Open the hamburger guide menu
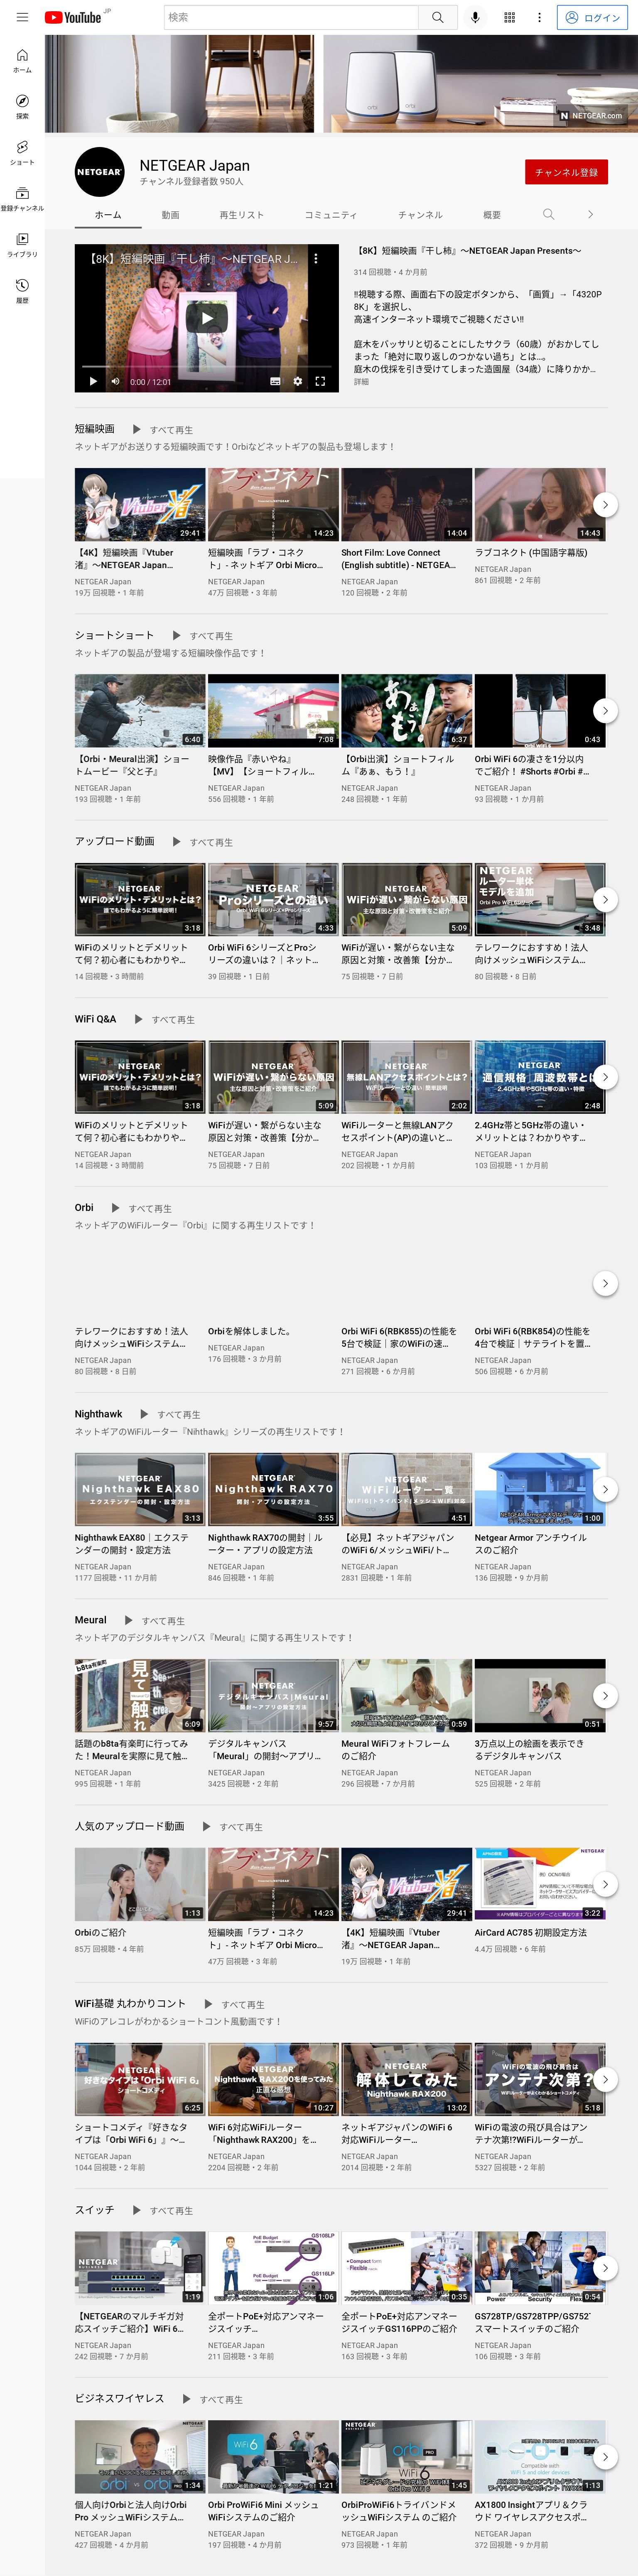Screen dimensions: 638x2576 22,17
